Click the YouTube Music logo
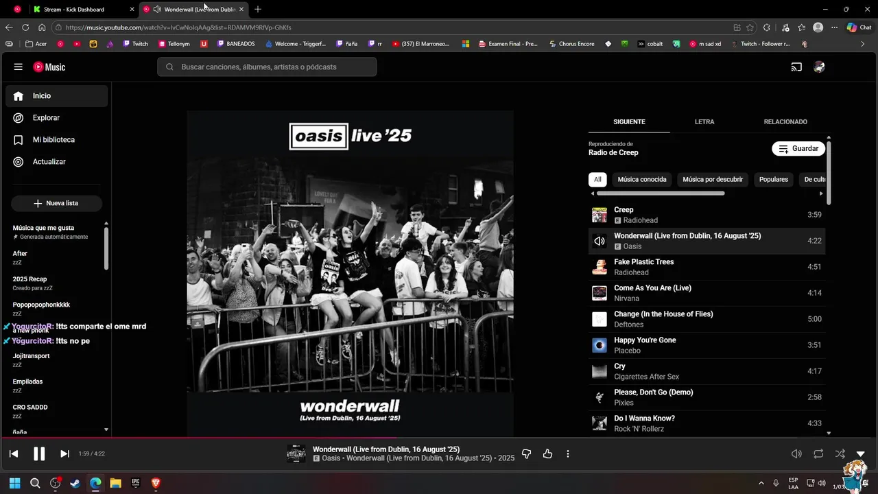Image resolution: width=878 pixels, height=494 pixels. pyautogui.click(x=49, y=67)
